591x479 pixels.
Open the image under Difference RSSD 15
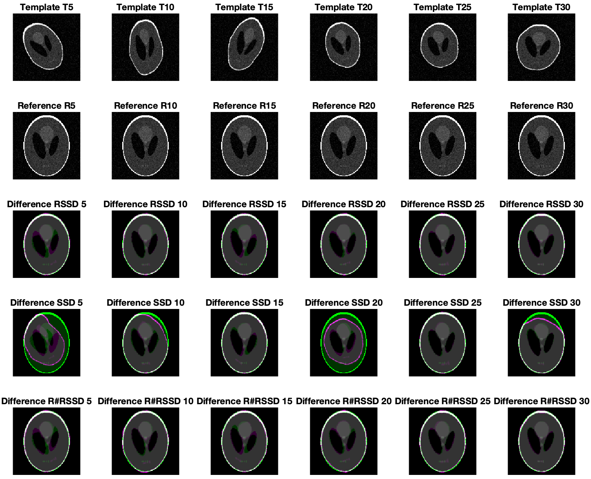(x=244, y=244)
